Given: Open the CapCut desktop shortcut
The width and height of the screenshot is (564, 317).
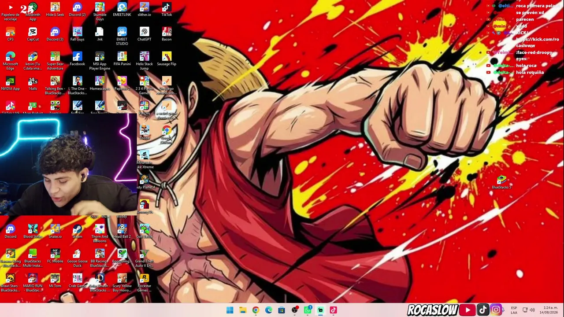Looking at the screenshot, I should click(33, 34).
